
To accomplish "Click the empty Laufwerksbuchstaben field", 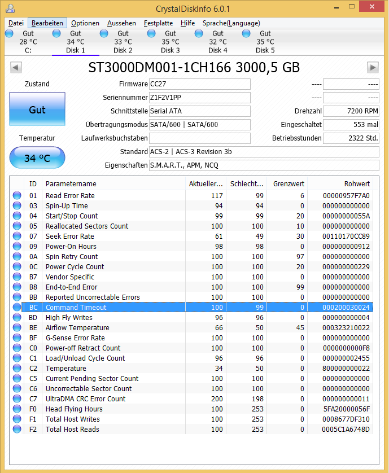I will [x=200, y=138].
